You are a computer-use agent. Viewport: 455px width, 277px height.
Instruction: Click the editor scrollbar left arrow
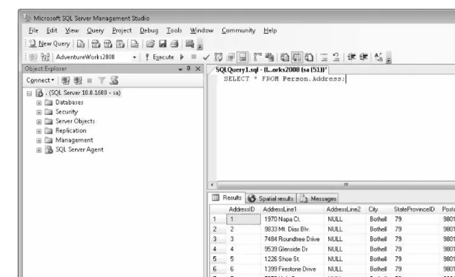click(x=212, y=184)
